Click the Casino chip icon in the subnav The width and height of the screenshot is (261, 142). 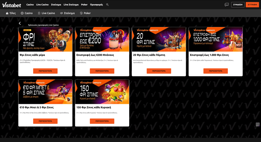[22, 13]
